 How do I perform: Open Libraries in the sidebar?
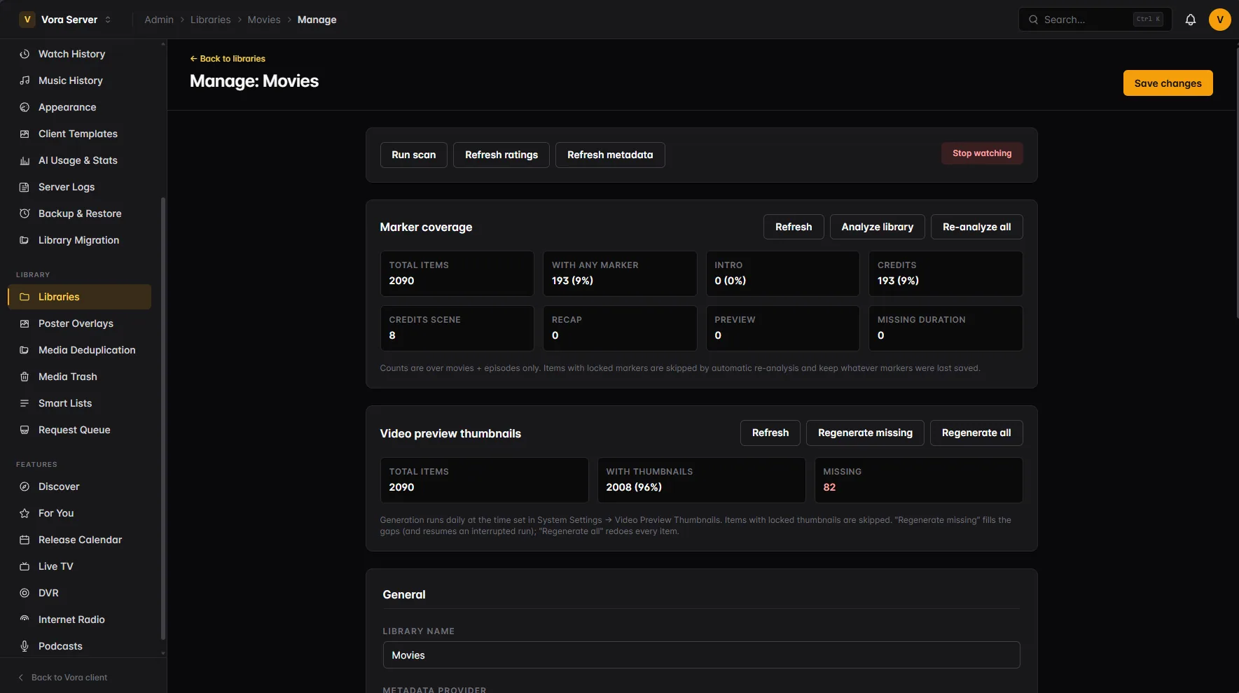[80, 297]
